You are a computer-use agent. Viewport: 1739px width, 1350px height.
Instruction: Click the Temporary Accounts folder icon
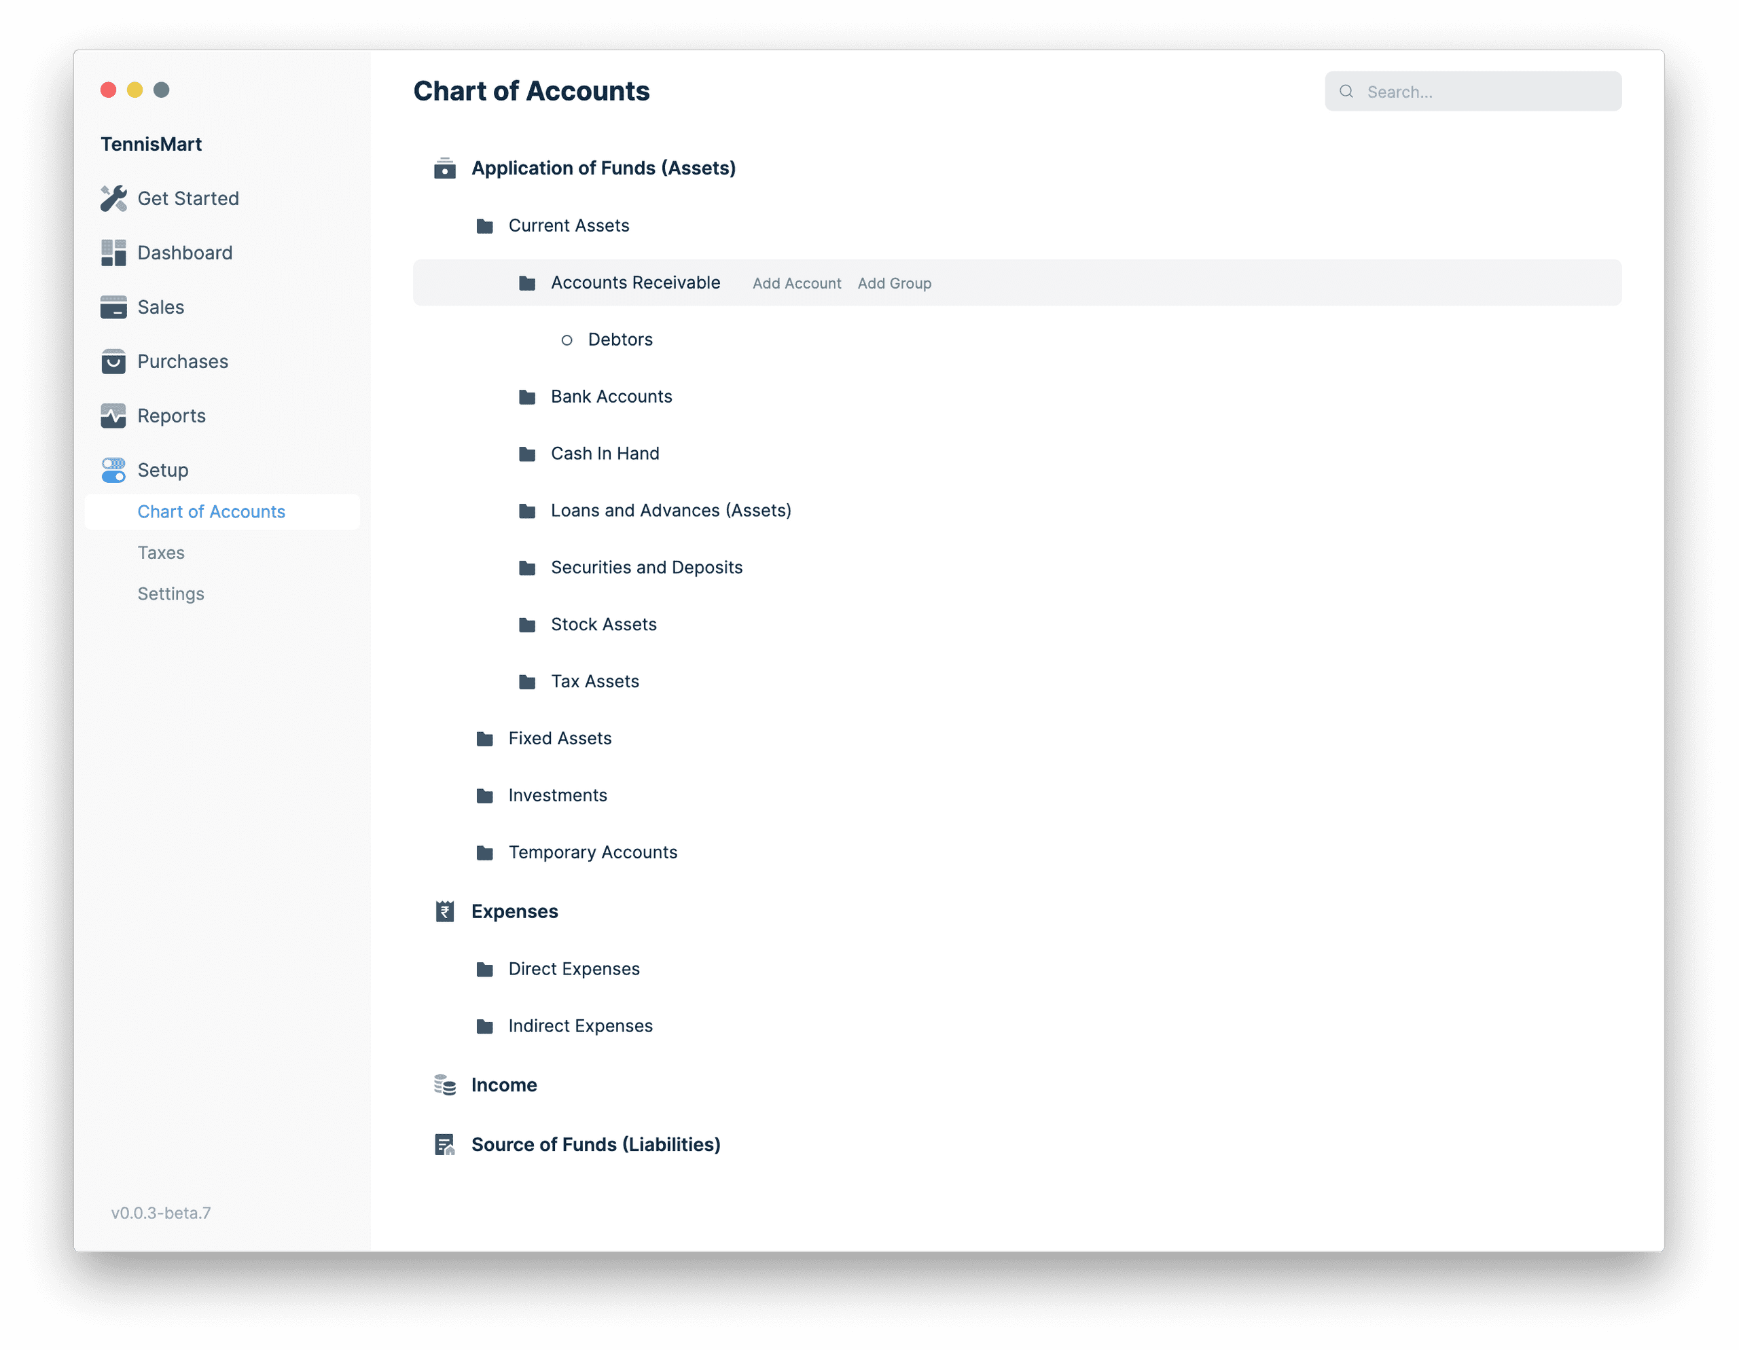coord(484,852)
